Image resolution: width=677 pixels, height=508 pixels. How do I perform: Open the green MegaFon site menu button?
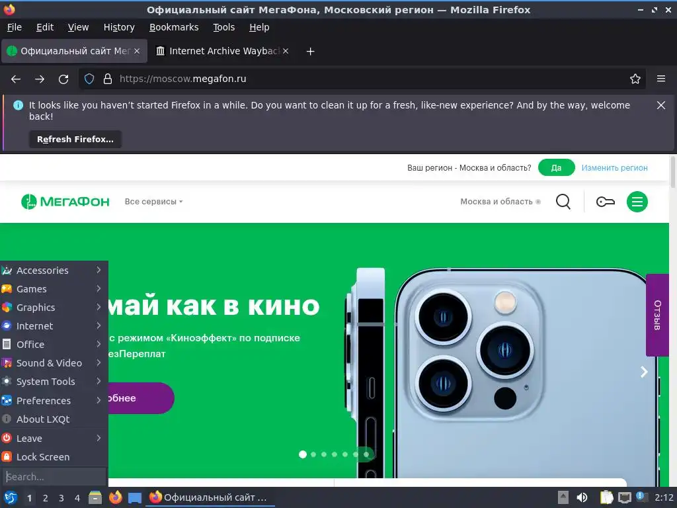[637, 202]
